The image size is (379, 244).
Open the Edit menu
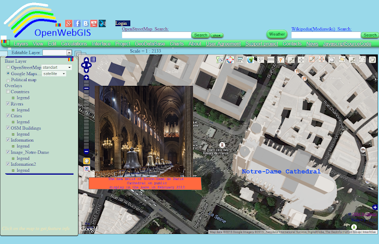[52, 44]
